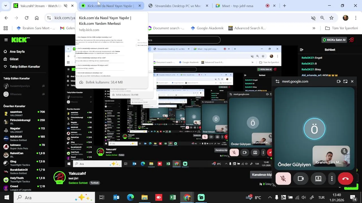Open BurakSakinOl channel
This screenshot has height=203, width=362.
24,171
